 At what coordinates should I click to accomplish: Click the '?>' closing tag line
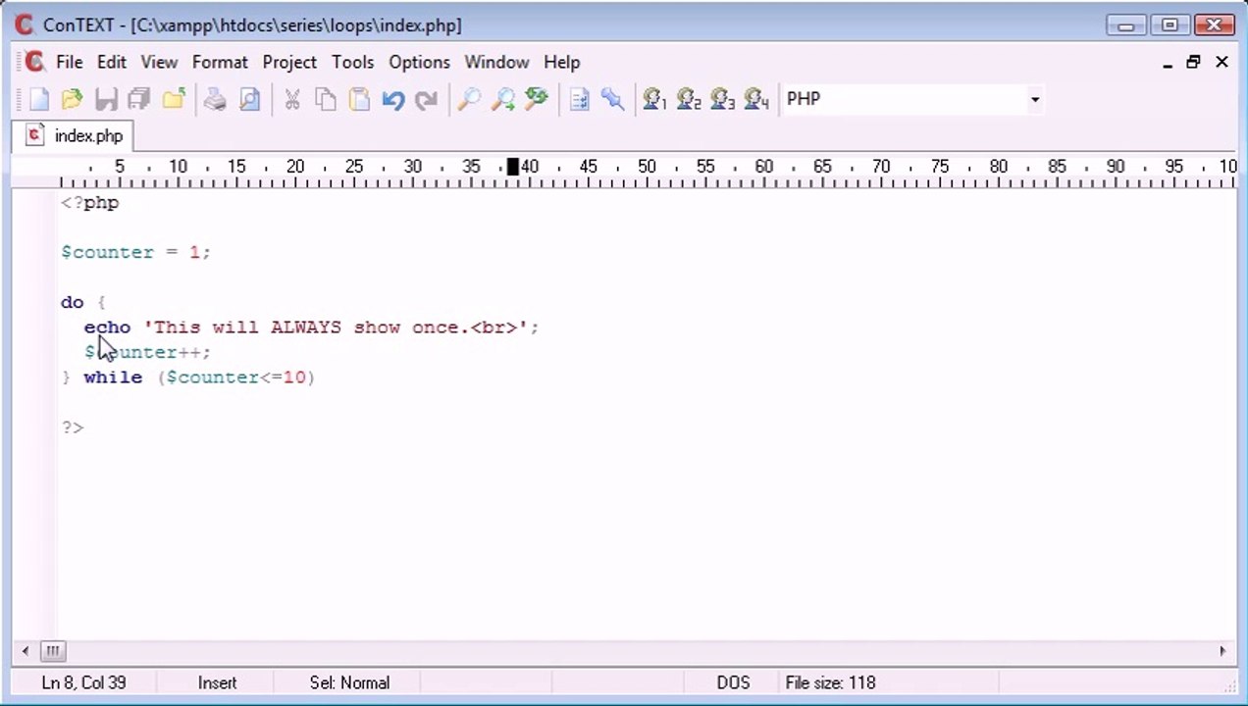click(x=72, y=428)
